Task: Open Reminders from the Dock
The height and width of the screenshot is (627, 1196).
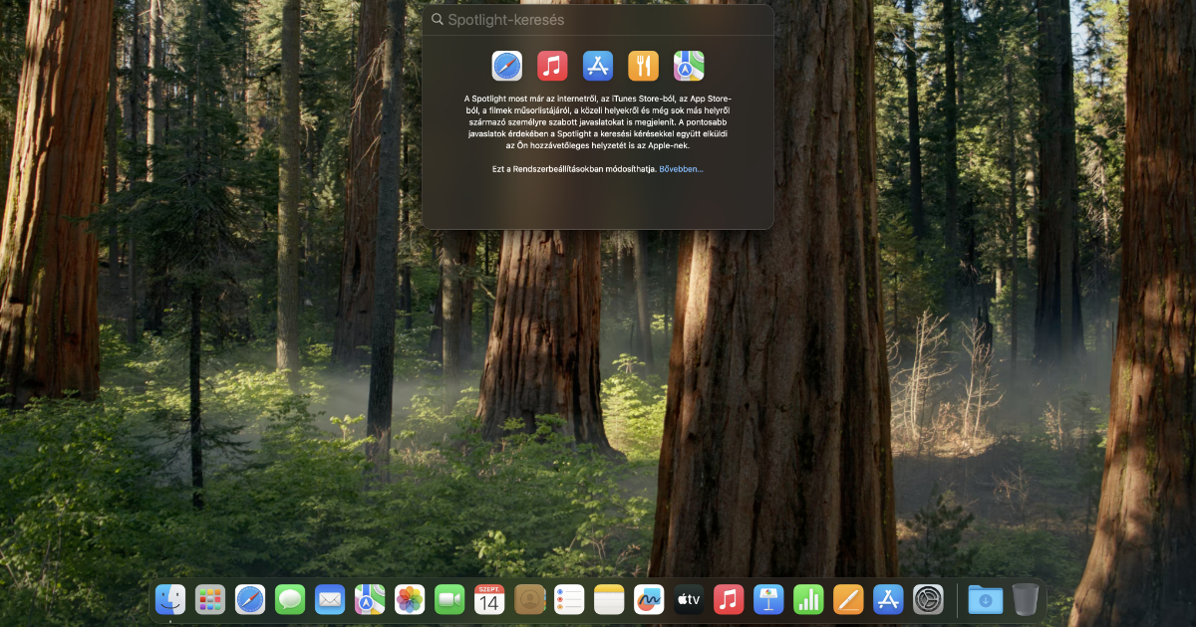Action: (569, 599)
